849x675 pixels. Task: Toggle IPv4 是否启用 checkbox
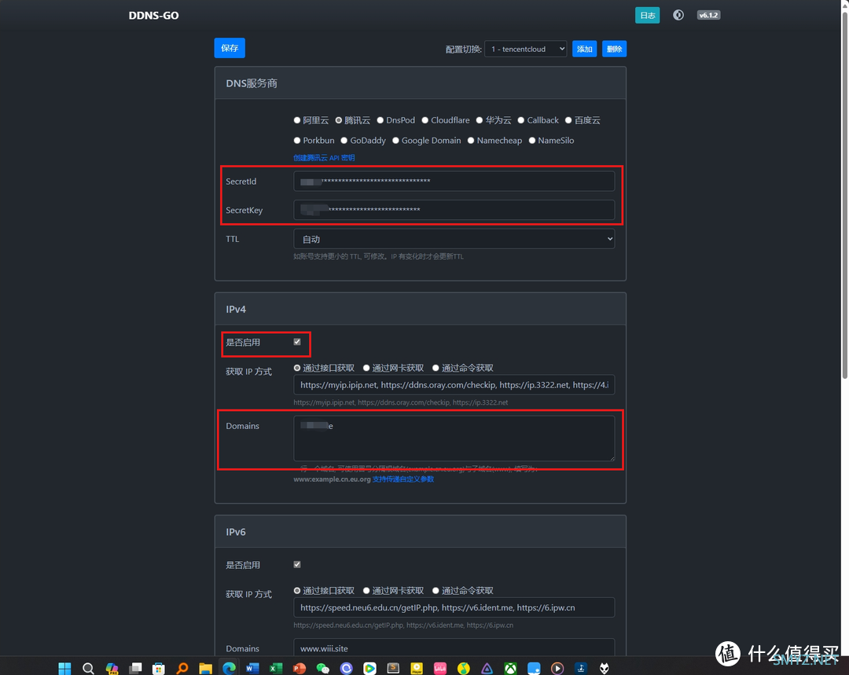click(x=297, y=342)
